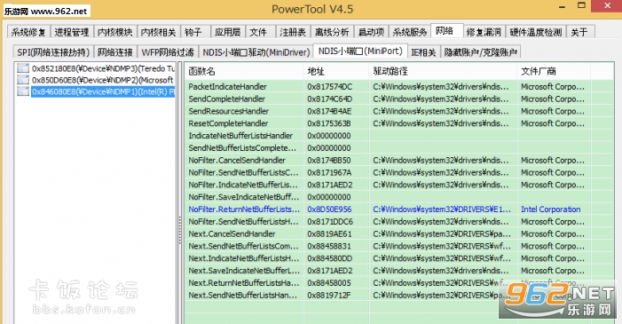Switch to 进程管理 tab
Image resolution: width=622 pixels, height=324 pixels.
click(x=72, y=32)
